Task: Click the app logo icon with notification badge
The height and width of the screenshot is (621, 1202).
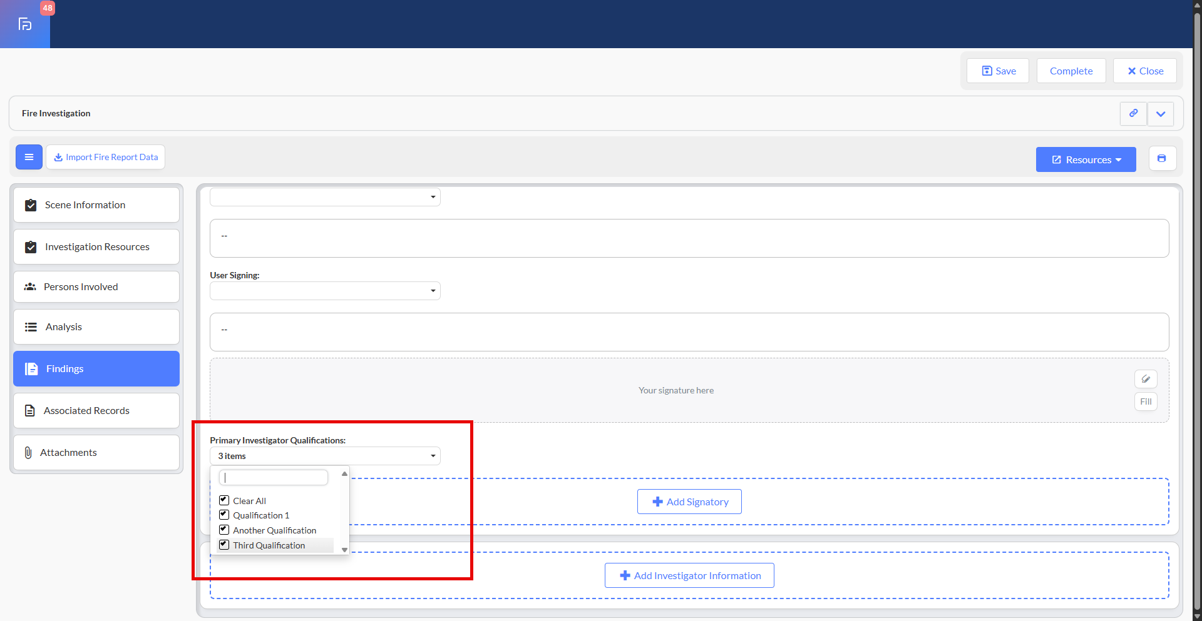Action: pos(25,24)
